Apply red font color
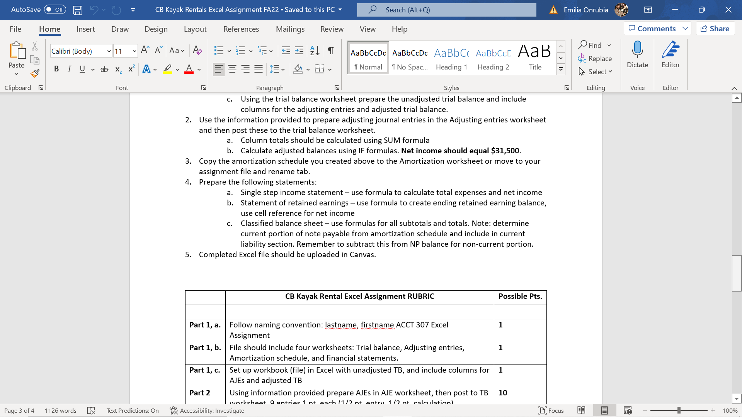The image size is (742, 417). (189, 69)
